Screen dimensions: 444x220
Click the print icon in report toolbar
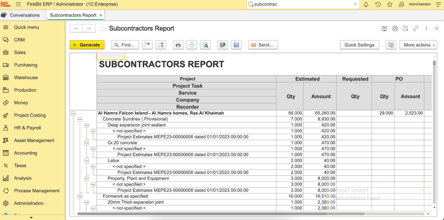[x=178, y=45]
